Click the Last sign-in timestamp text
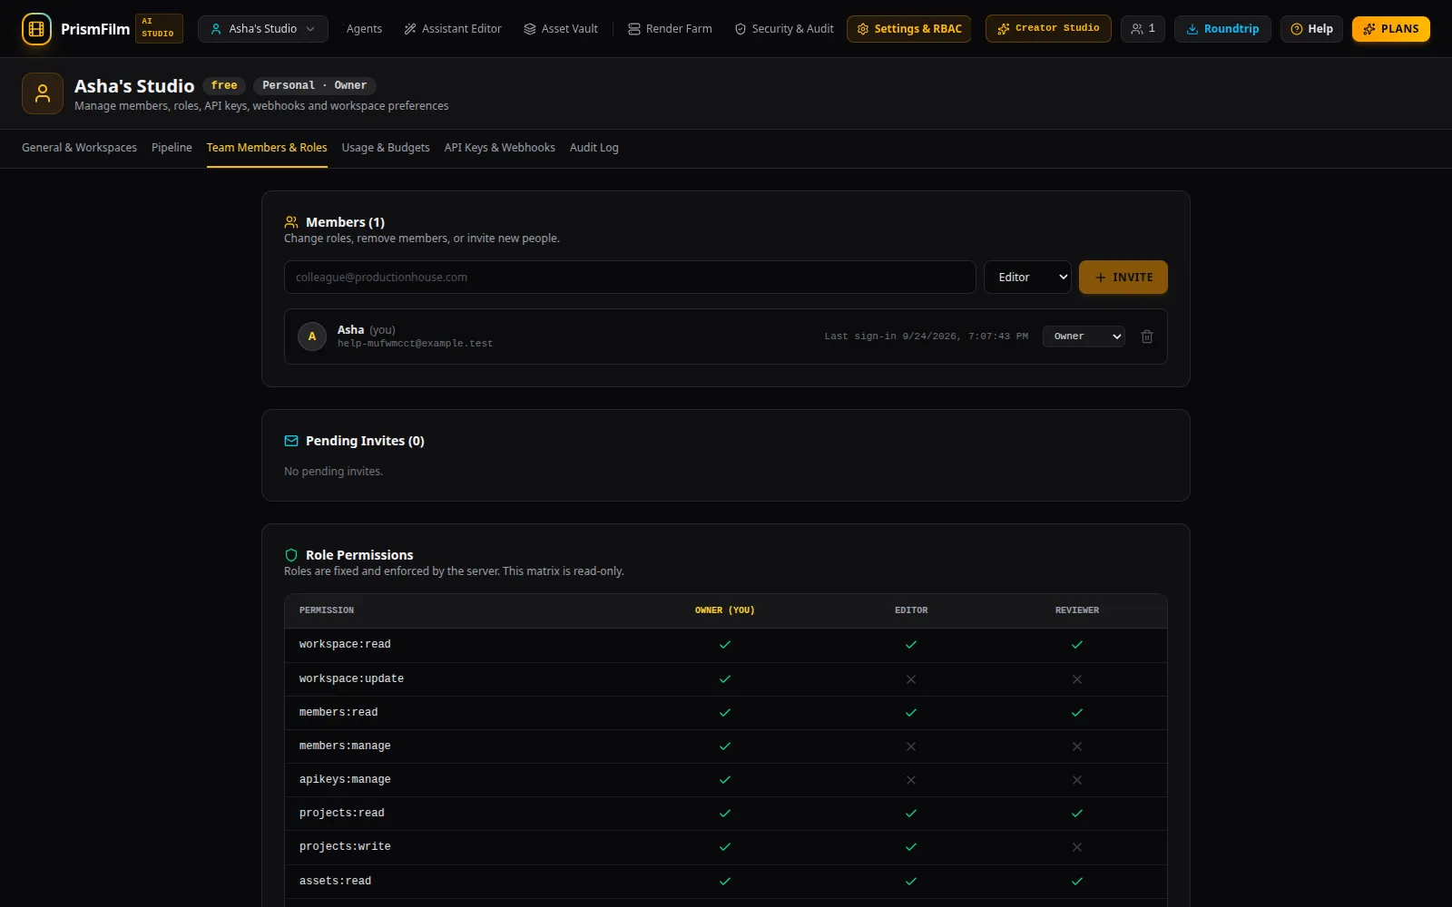1452x907 pixels. coord(927,336)
